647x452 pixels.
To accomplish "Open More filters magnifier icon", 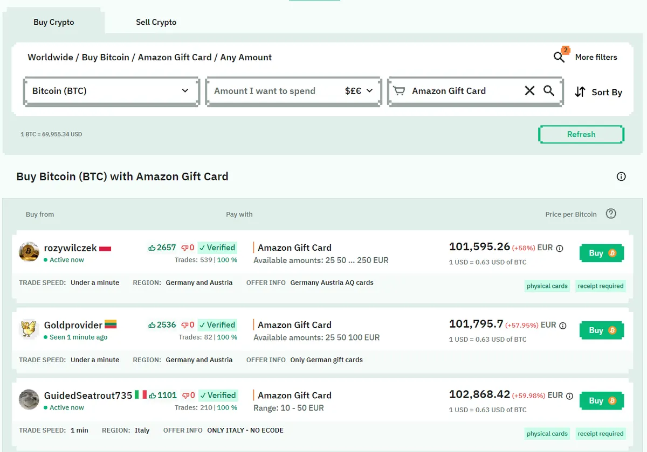I will (x=559, y=57).
